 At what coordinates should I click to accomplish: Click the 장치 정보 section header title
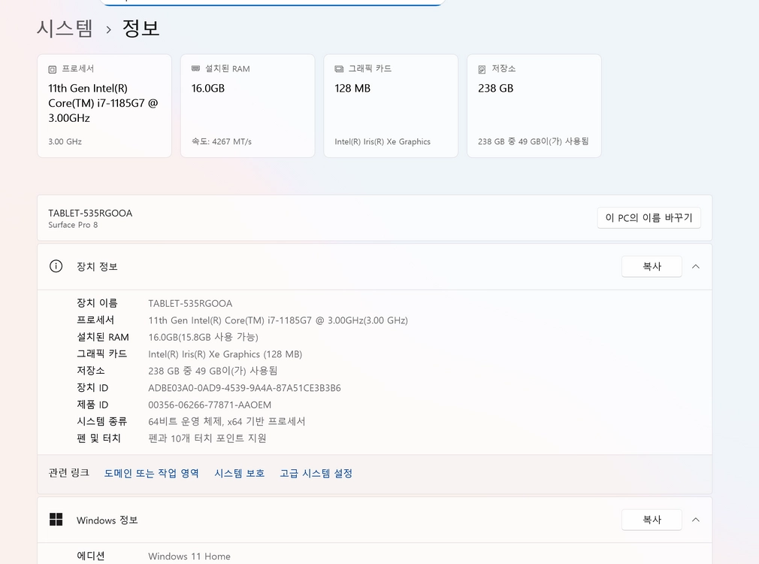pyautogui.click(x=97, y=266)
